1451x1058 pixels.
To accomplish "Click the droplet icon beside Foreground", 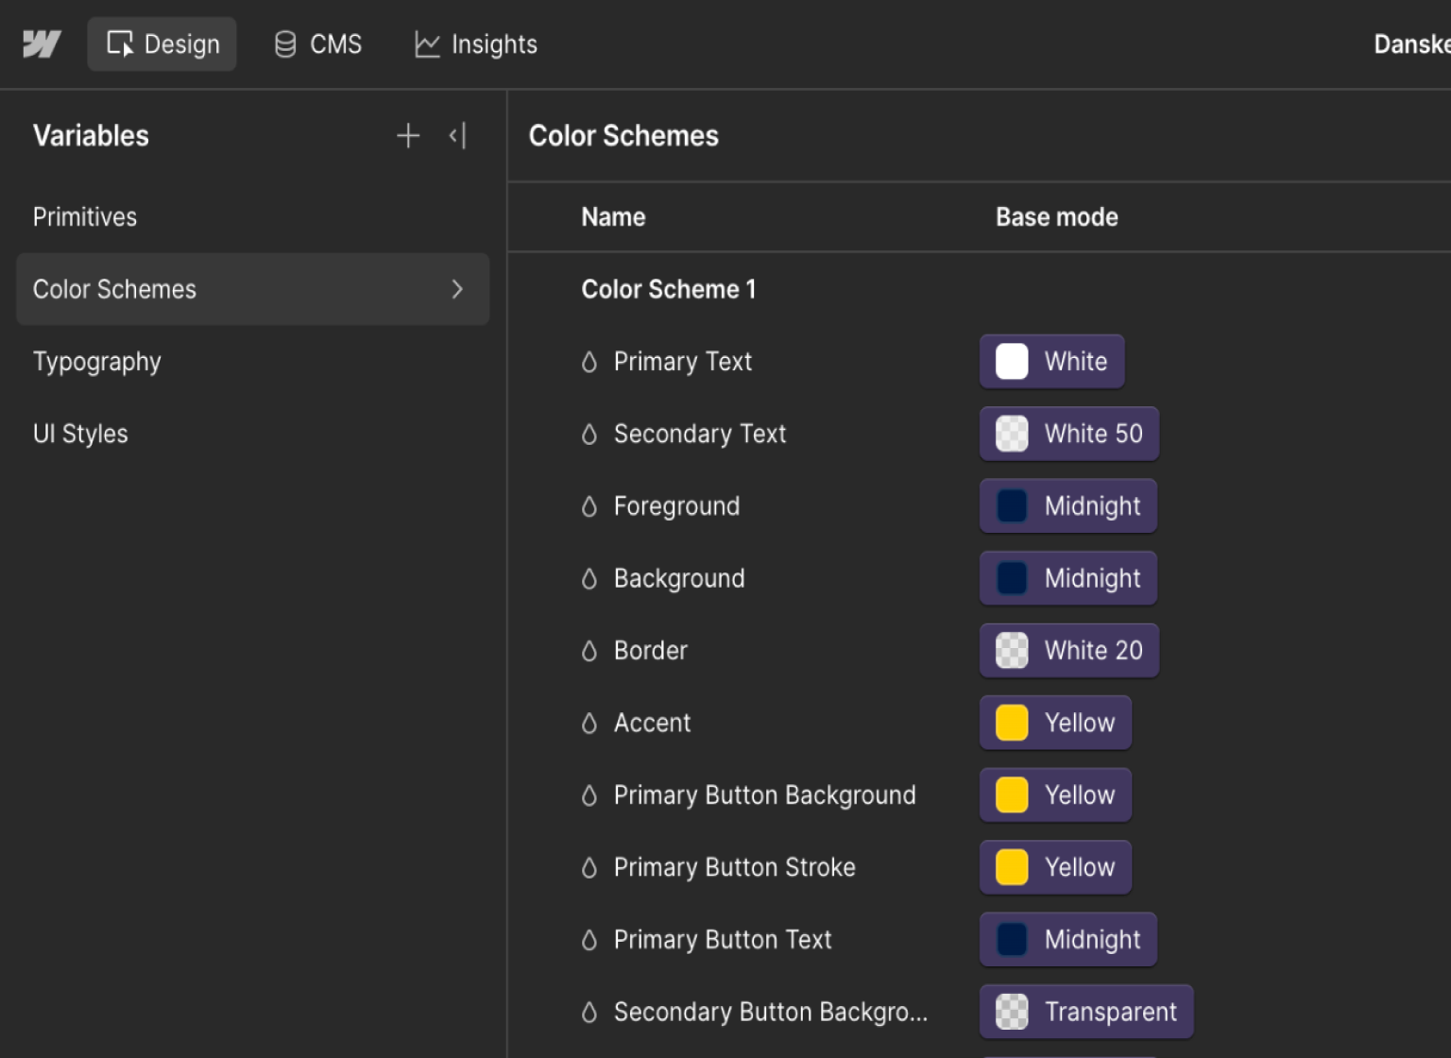I will click(589, 506).
